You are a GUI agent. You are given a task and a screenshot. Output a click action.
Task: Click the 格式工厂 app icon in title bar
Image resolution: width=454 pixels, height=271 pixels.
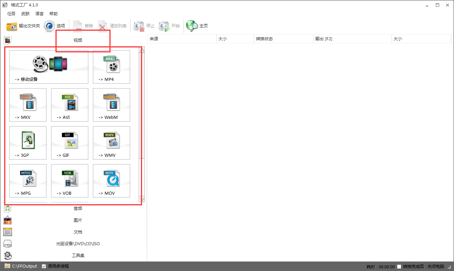tap(5, 5)
